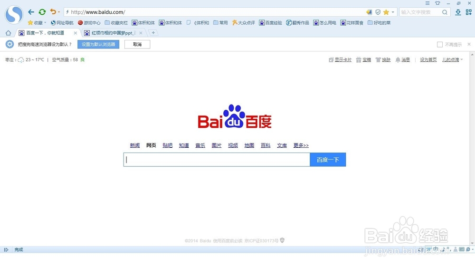This screenshot has width=475, height=267.
Task: Close the default browser notification bar
Action: pos(469,44)
